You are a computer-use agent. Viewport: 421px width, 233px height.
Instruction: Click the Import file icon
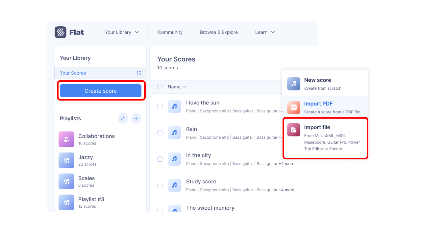[293, 130]
